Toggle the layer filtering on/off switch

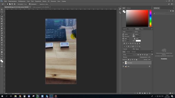coord(152,54)
